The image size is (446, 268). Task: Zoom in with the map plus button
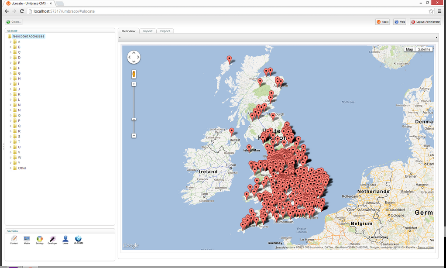pyautogui.click(x=134, y=84)
